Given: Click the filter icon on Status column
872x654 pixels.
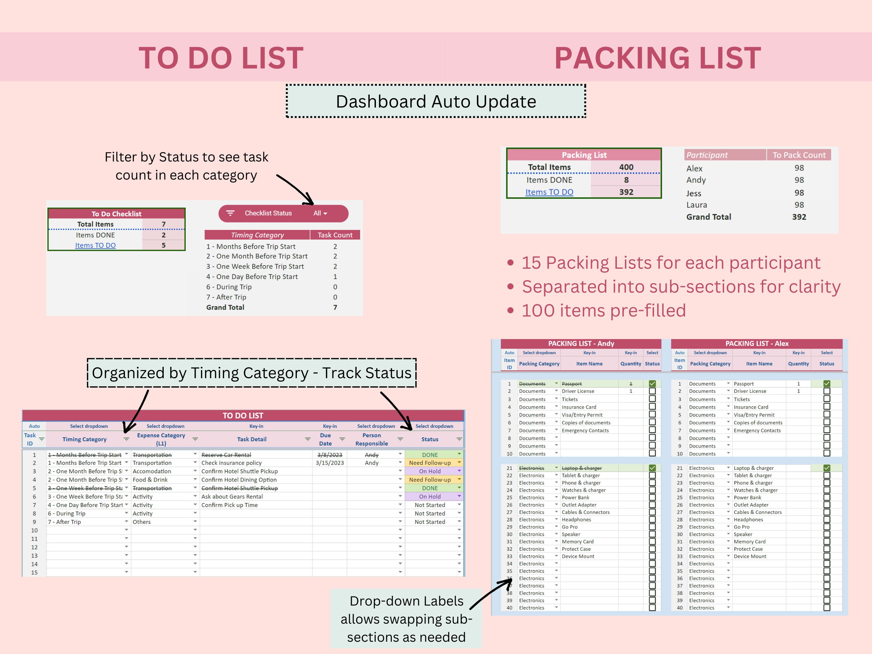Looking at the screenshot, I should click(x=459, y=439).
